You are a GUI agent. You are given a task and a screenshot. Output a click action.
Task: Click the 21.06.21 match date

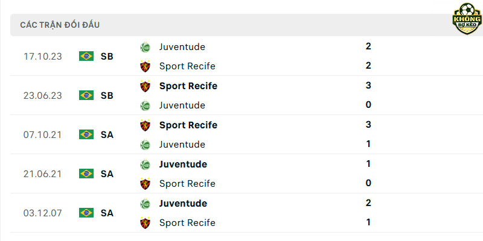click(42, 174)
